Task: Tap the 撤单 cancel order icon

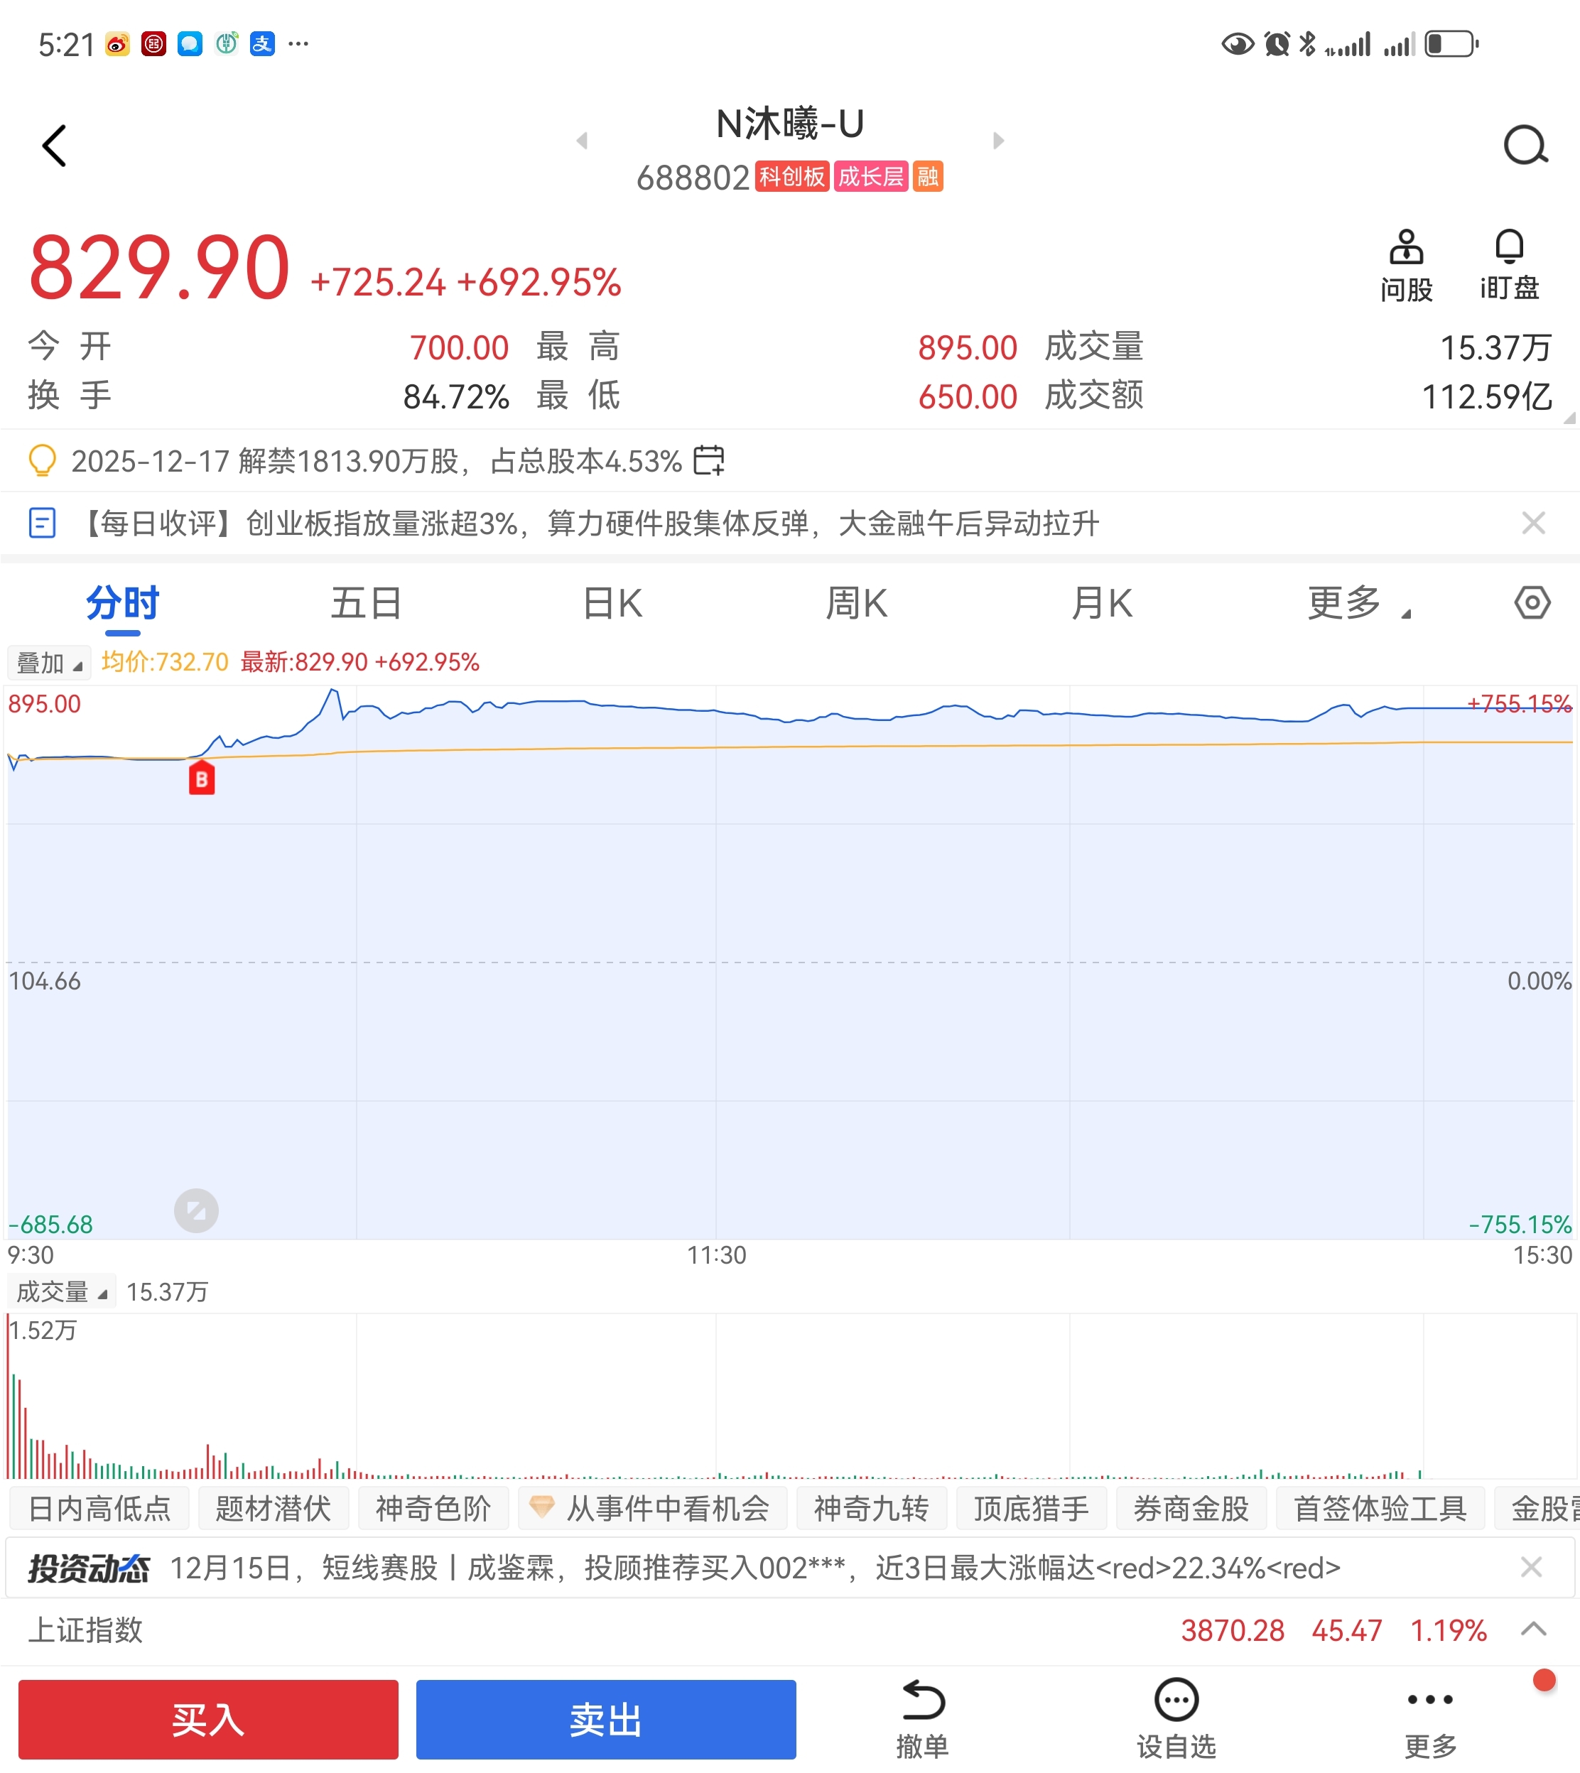Action: coord(922,1701)
